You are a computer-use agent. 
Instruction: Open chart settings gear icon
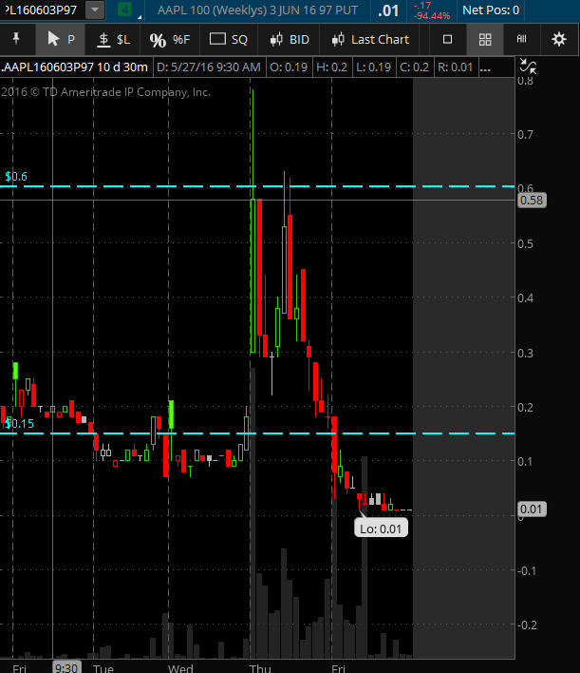point(559,40)
